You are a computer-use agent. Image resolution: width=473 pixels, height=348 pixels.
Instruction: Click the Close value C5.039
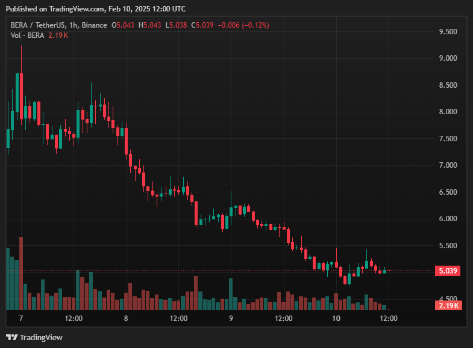click(202, 25)
